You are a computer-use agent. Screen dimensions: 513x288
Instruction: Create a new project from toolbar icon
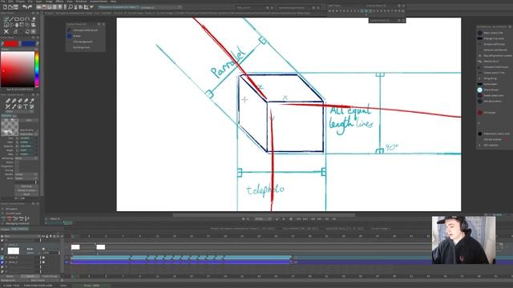point(5,7)
